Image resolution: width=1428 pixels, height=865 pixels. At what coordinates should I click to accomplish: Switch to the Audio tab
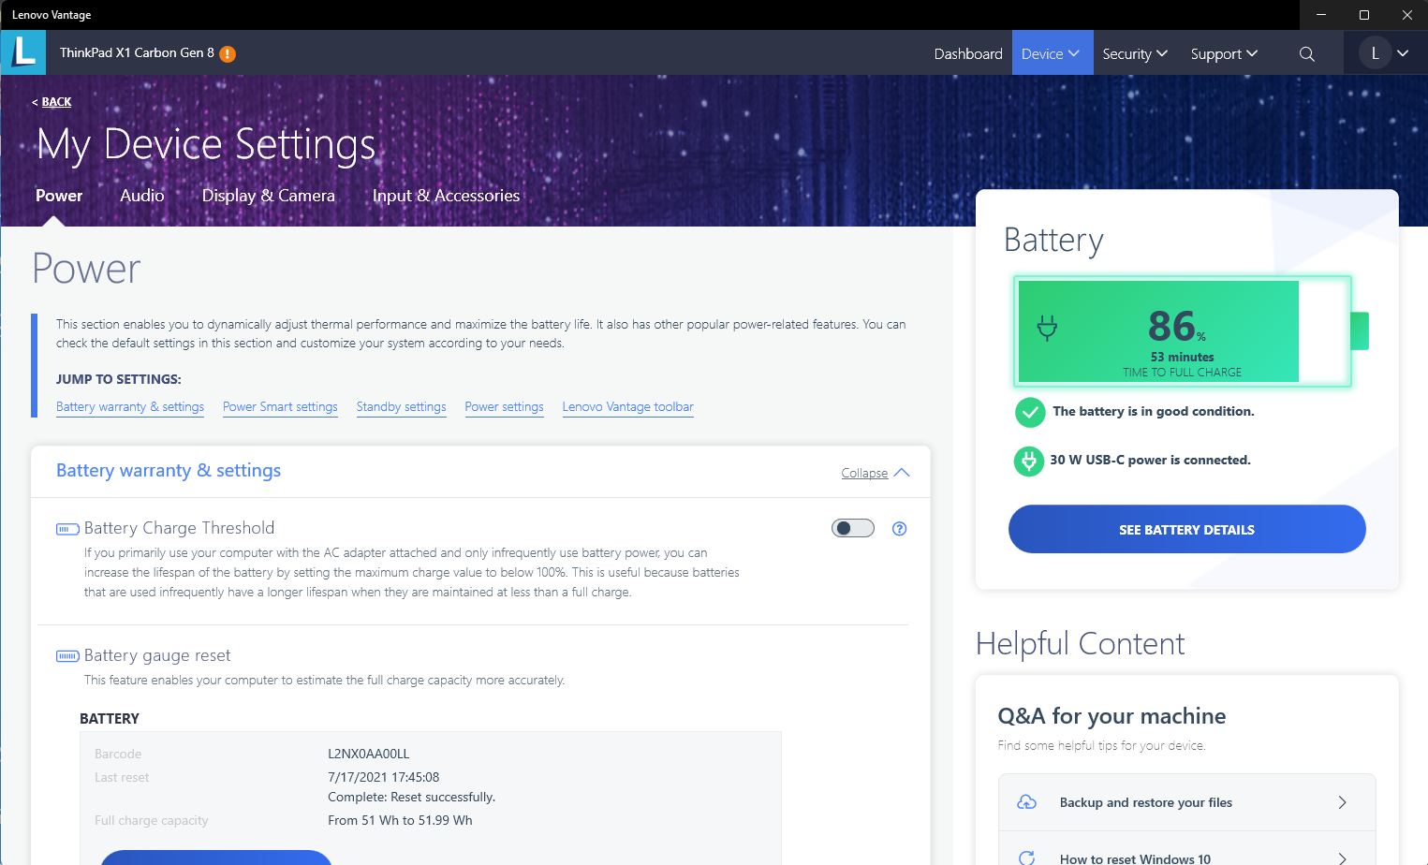(142, 196)
